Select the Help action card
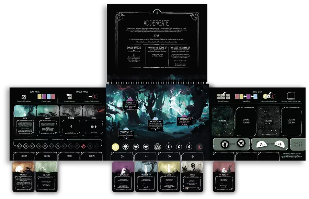 [x=146, y=176]
